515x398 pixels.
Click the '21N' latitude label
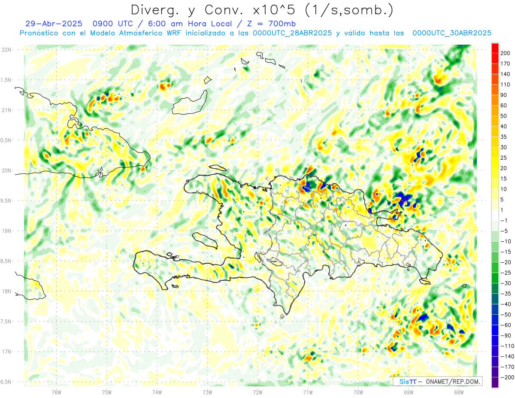click(x=6, y=110)
